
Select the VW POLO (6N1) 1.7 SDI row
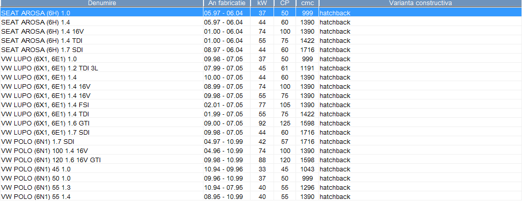pos(261,141)
